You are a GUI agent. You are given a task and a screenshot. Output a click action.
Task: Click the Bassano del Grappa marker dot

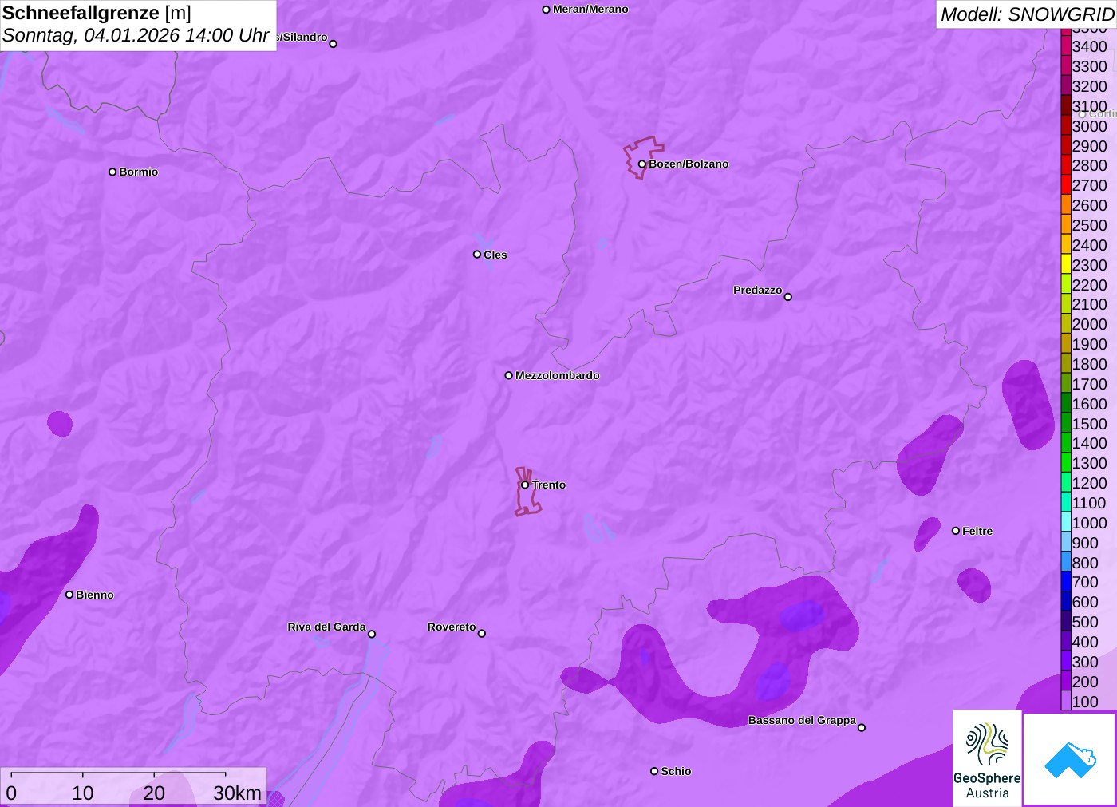(862, 727)
